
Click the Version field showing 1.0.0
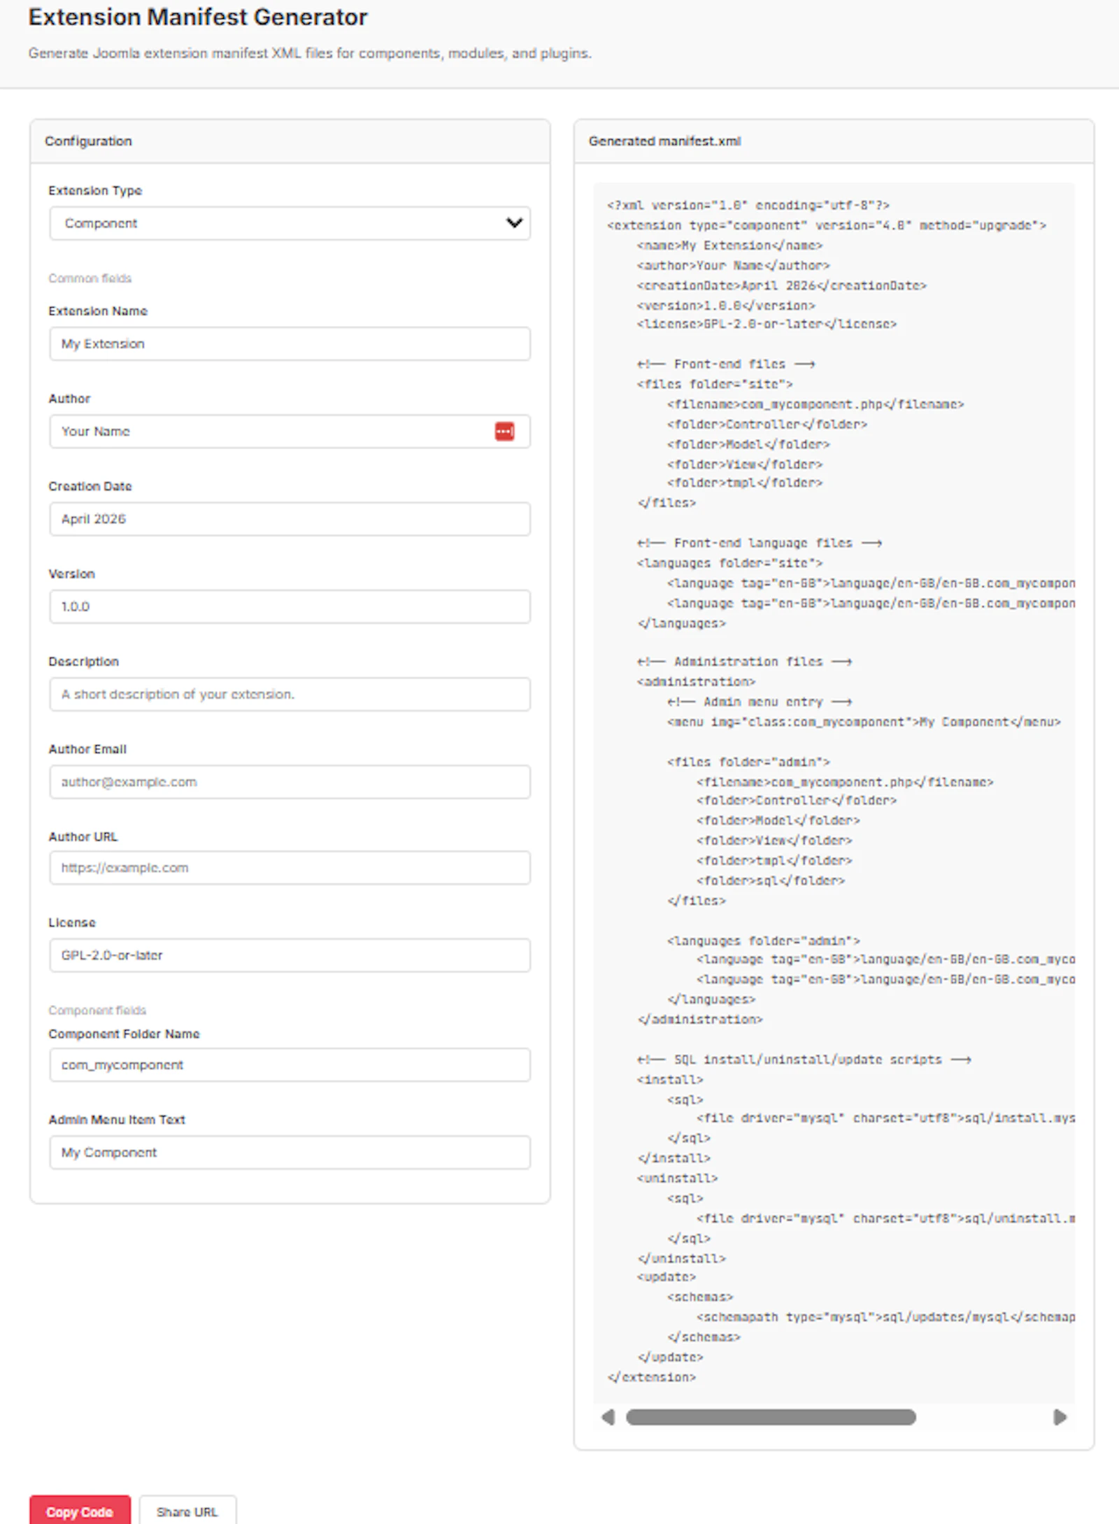tap(290, 606)
